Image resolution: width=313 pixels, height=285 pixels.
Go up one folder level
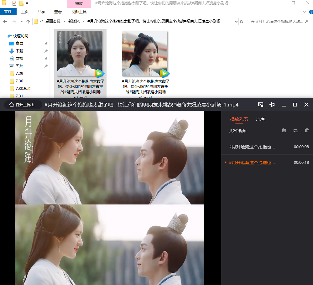click(28, 22)
